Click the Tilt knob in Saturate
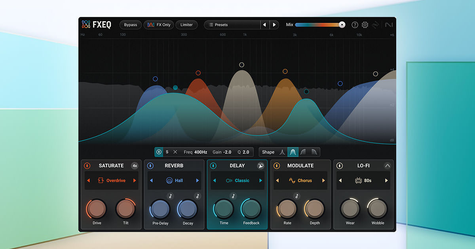 125,209
